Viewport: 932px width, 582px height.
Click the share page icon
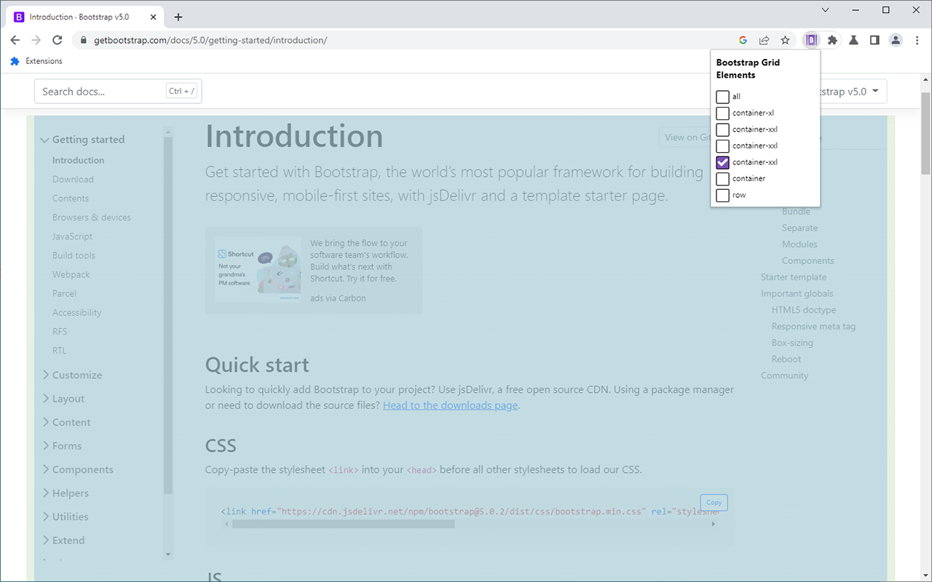click(x=764, y=40)
